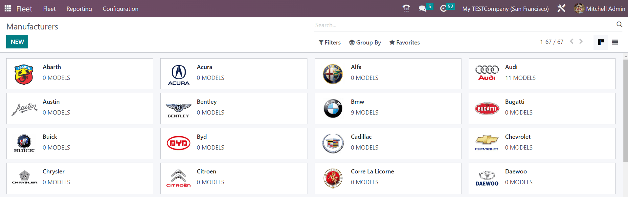Viewport: 628px width, 197px height.
Task: Click the Chrysler star logo
Action: click(x=25, y=177)
